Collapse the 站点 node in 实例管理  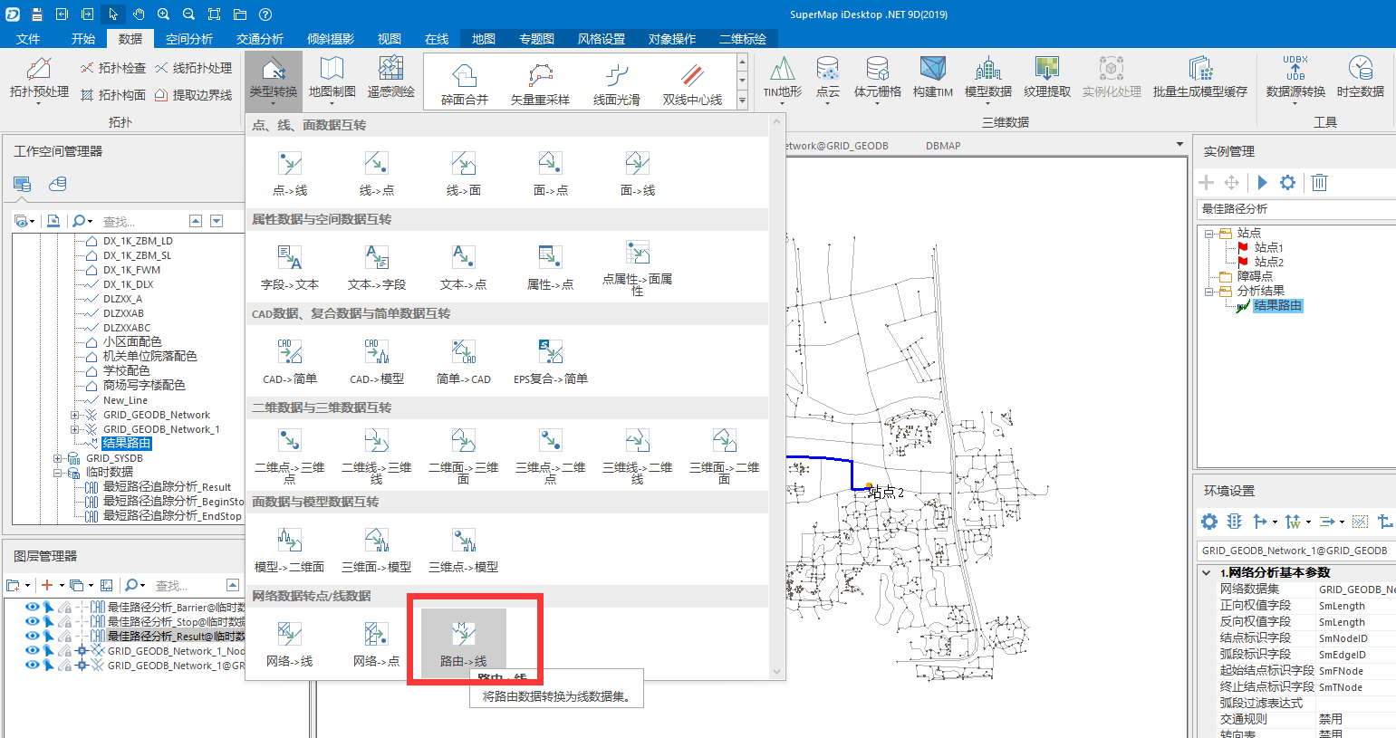click(1208, 233)
